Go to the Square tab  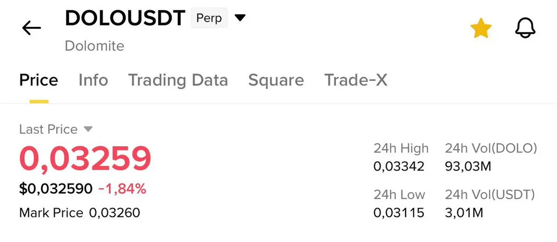click(x=276, y=80)
